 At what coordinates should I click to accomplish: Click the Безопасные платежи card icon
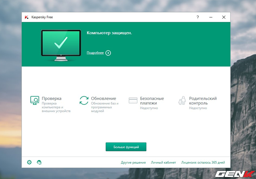click(133, 100)
